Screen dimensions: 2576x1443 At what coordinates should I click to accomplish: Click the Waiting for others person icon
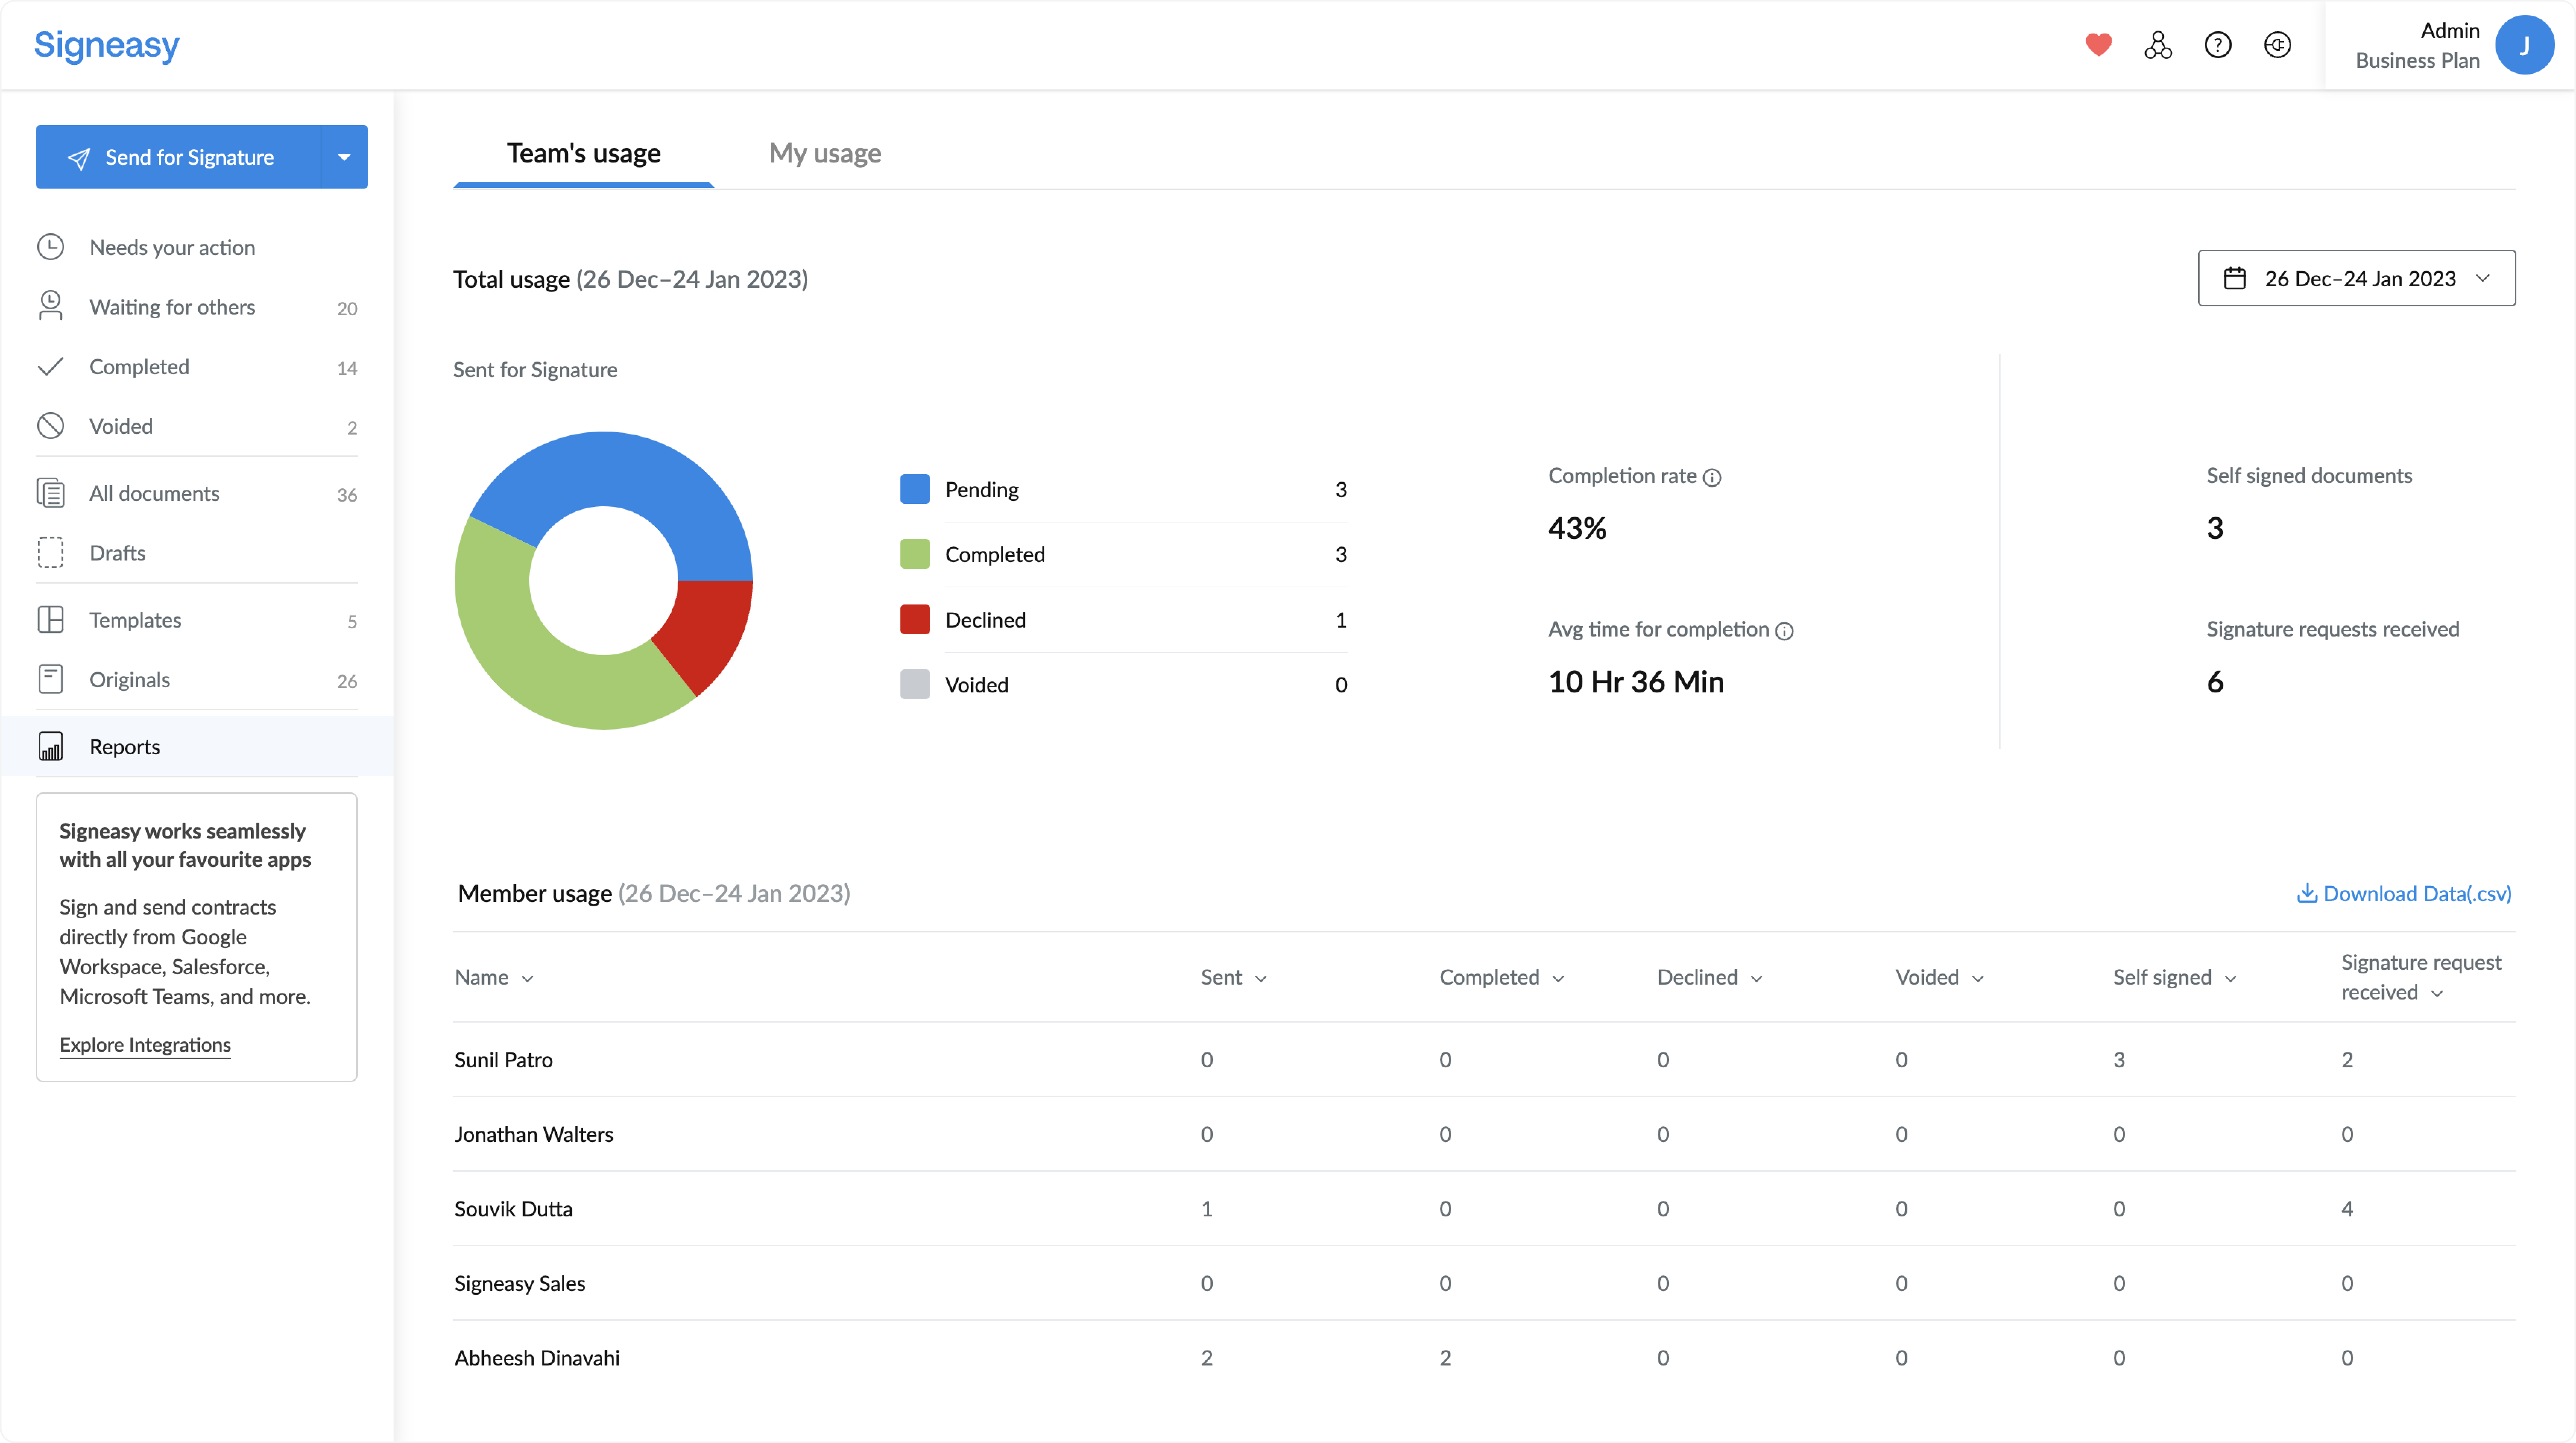pos(51,306)
